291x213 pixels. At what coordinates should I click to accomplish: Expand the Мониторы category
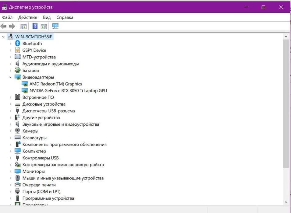(10, 172)
